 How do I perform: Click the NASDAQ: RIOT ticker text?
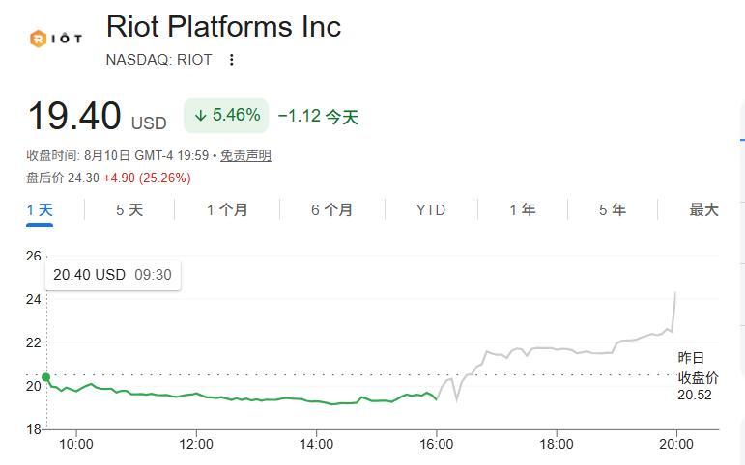[158, 60]
